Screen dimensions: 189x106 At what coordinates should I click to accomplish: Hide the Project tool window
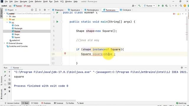[x=48, y=10]
